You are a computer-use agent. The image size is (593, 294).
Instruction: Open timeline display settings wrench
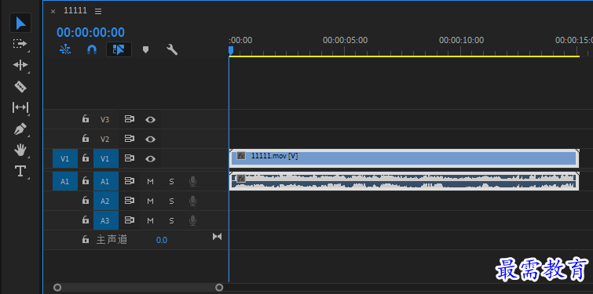point(172,49)
